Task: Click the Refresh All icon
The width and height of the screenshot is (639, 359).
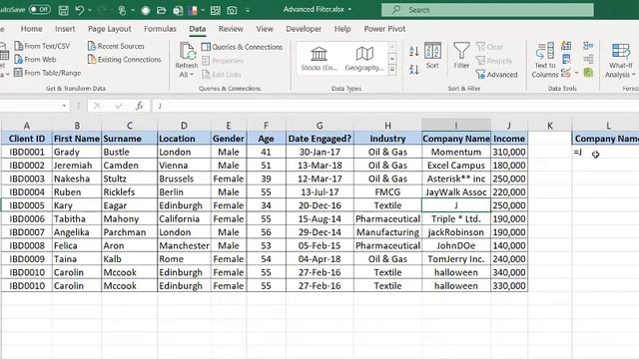Action: 187,52
